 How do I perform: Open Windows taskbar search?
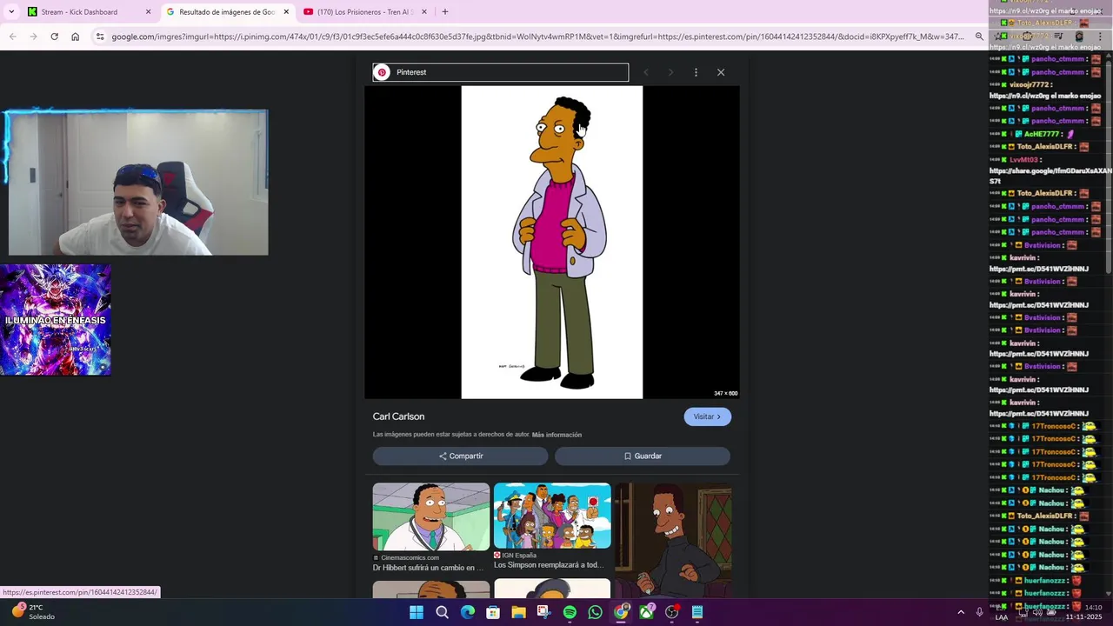442,612
